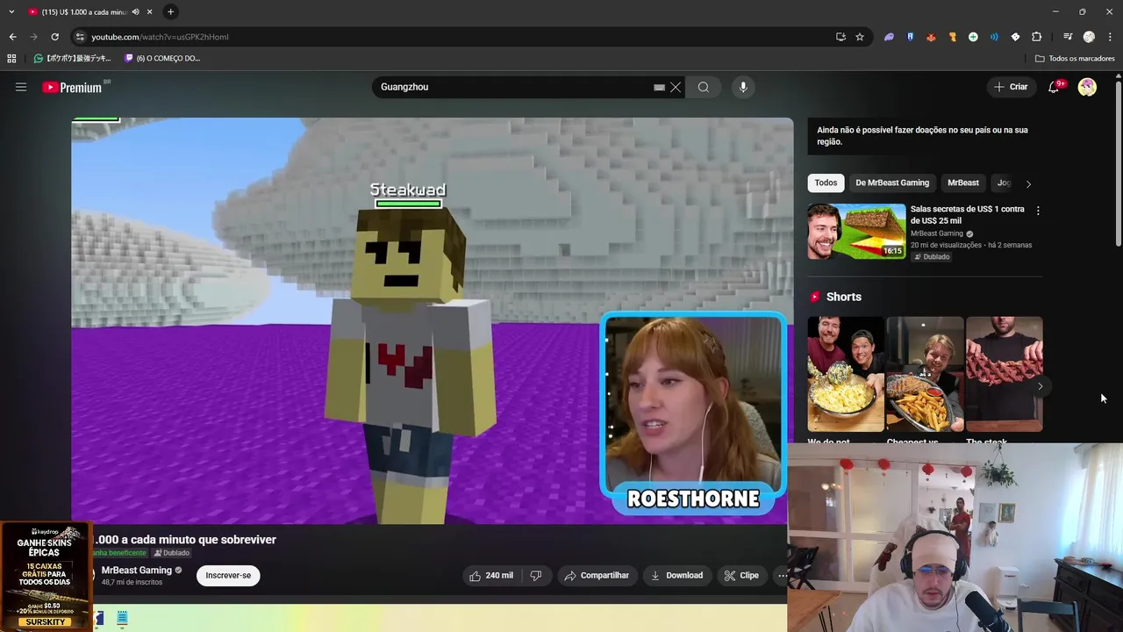Like the video with 240 mil thumbs up
Viewport: 1123px width, 632px height.
coord(491,576)
